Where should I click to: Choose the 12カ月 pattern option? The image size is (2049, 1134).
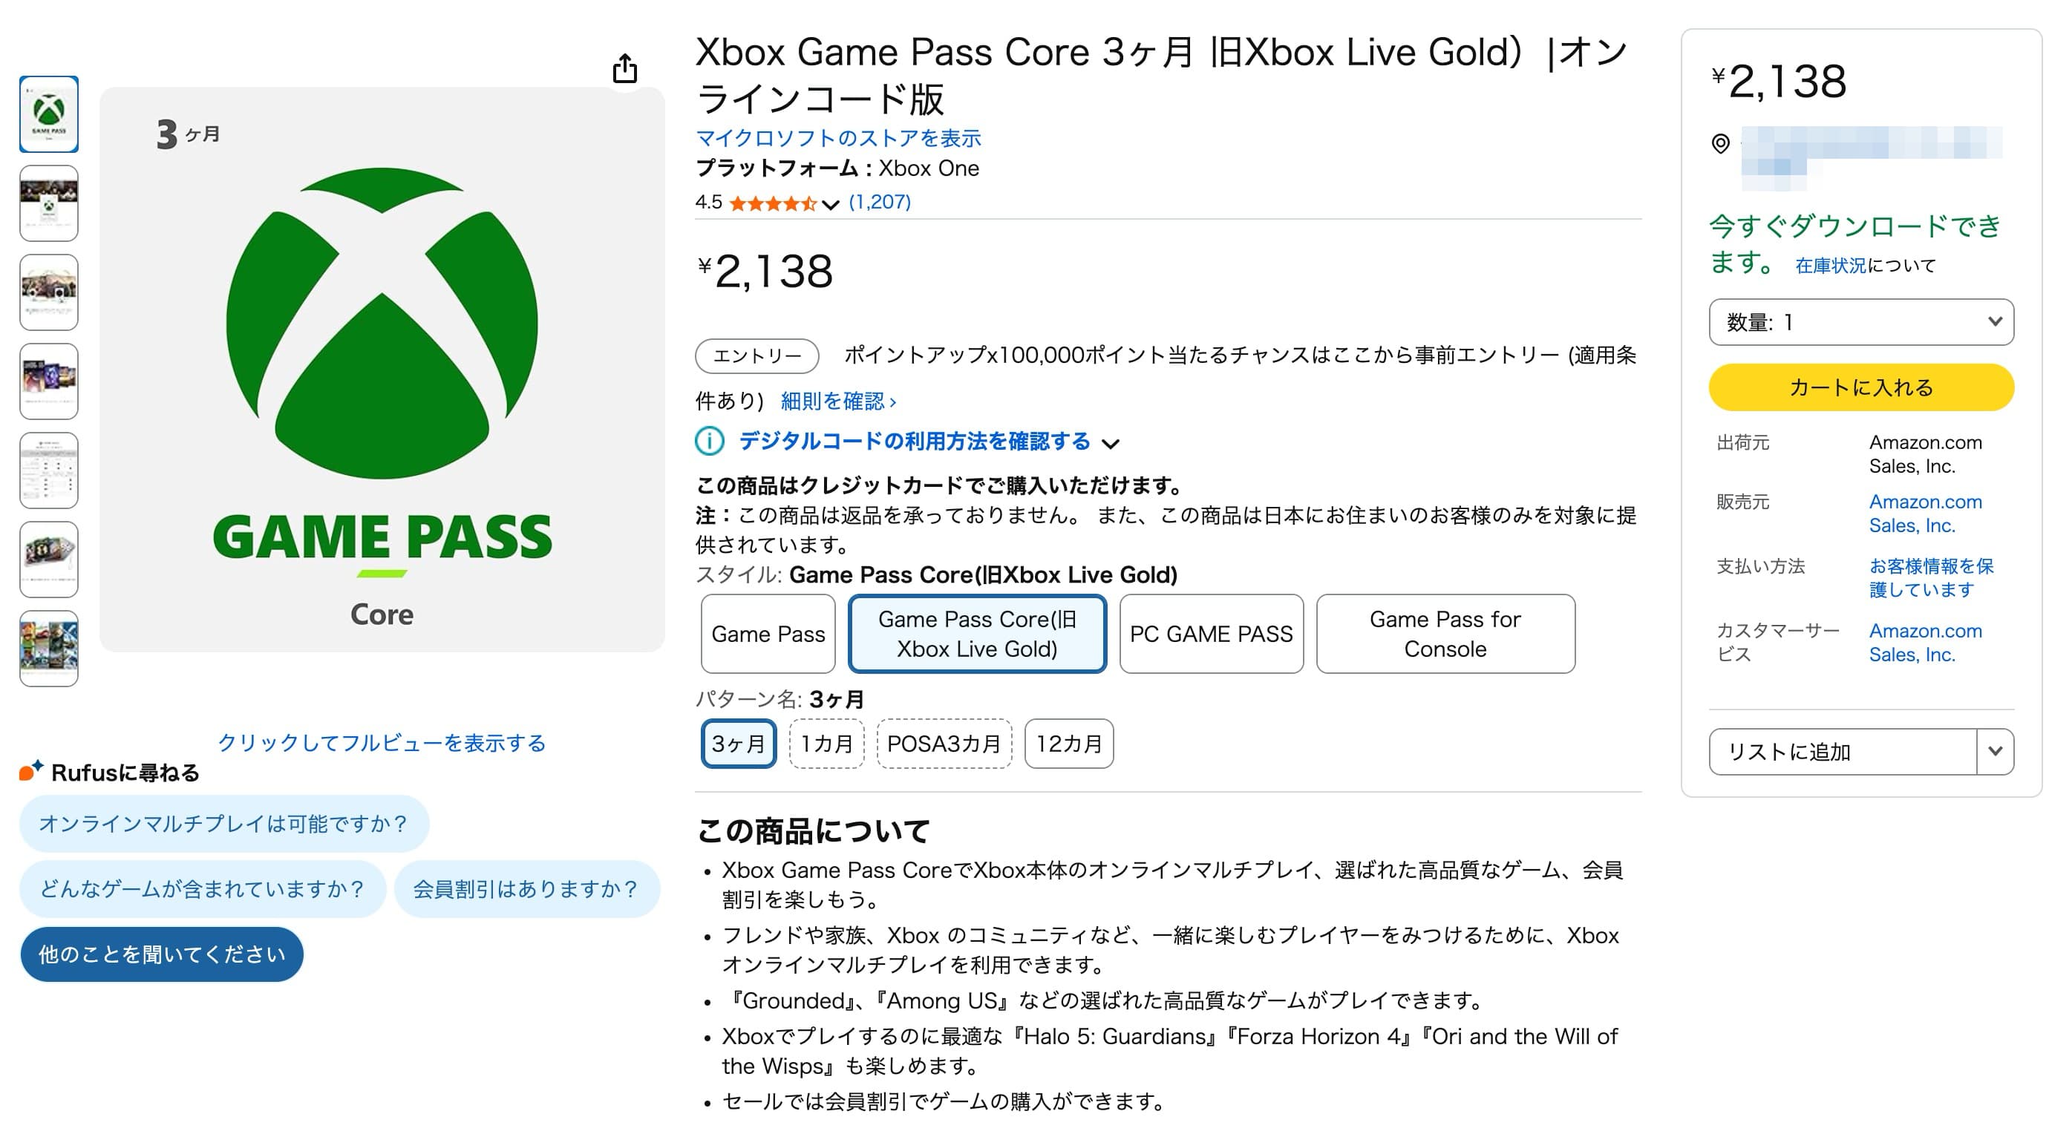click(x=1068, y=744)
